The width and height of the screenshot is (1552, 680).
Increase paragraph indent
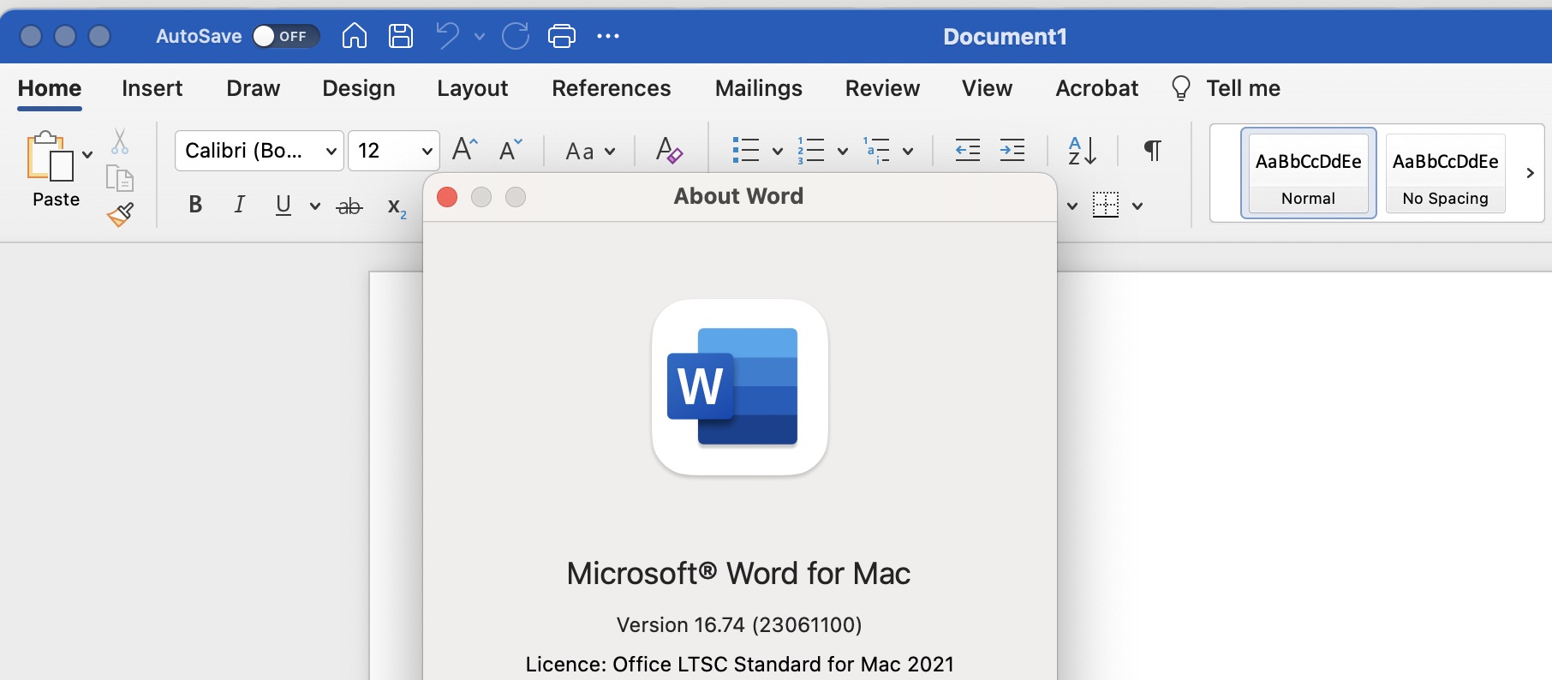click(1012, 151)
